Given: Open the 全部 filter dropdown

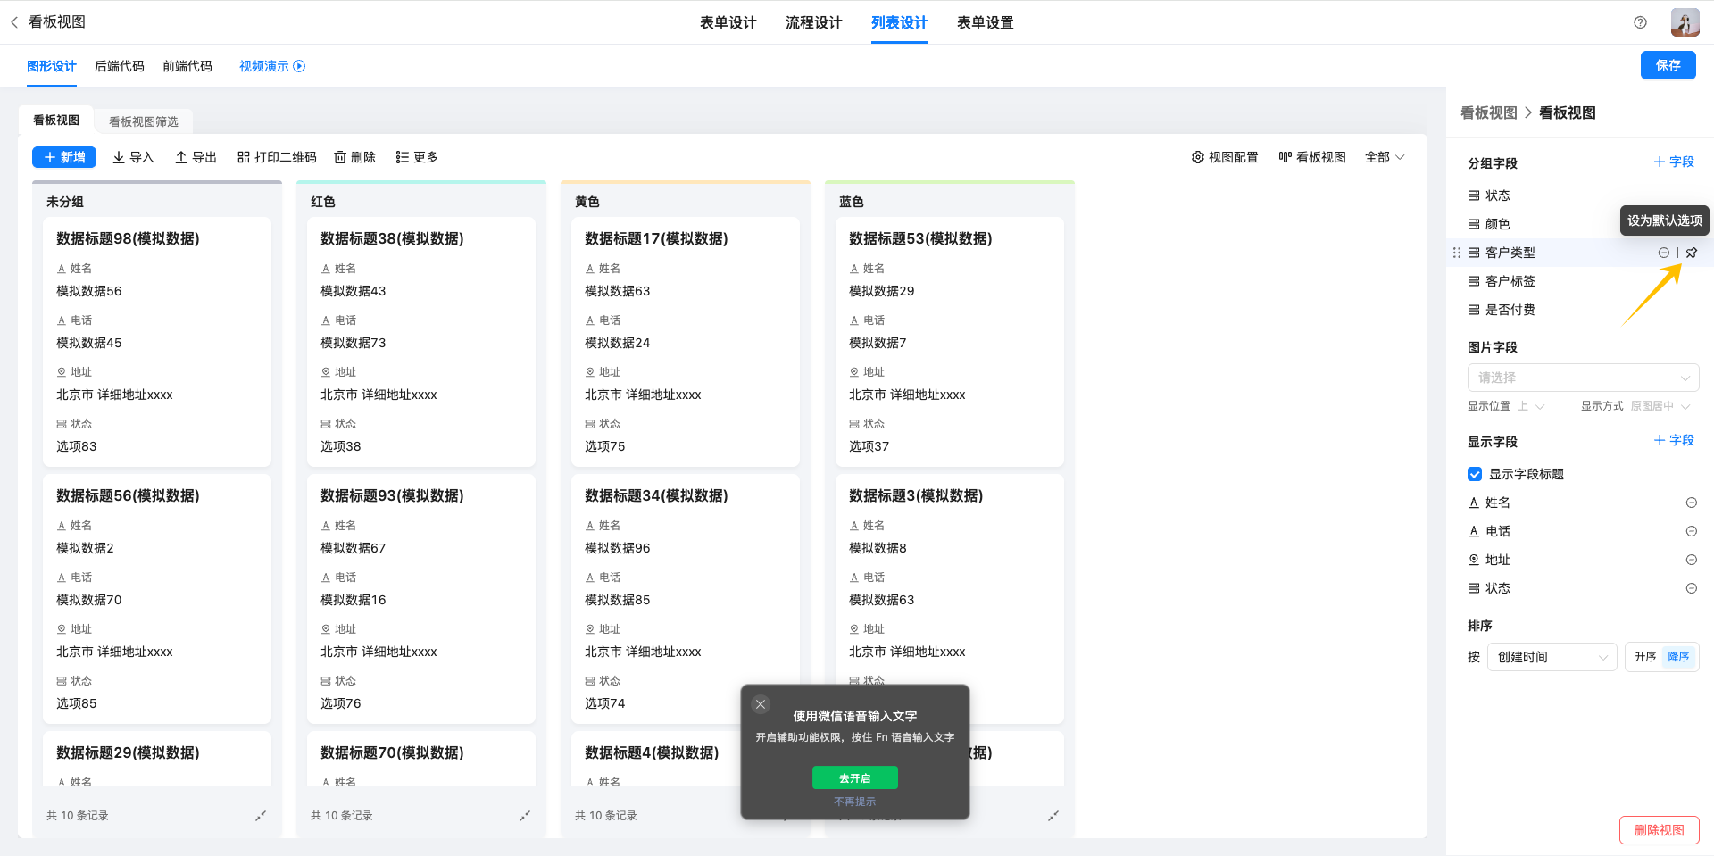Looking at the screenshot, I should click(x=1385, y=157).
